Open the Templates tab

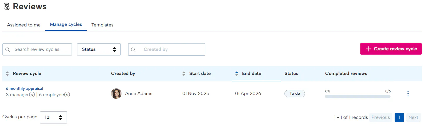pos(102,25)
